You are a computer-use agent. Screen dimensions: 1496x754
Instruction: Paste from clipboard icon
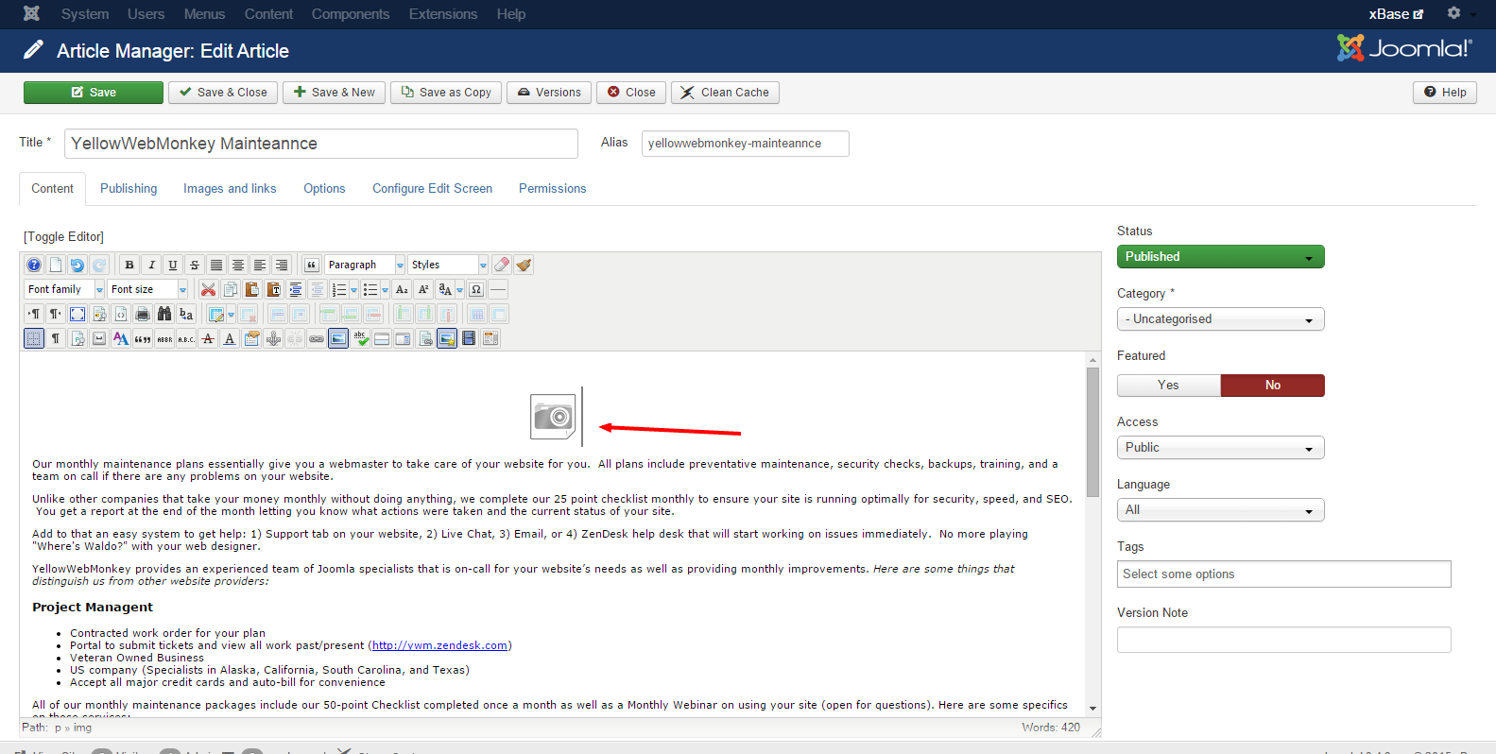click(x=251, y=290)
